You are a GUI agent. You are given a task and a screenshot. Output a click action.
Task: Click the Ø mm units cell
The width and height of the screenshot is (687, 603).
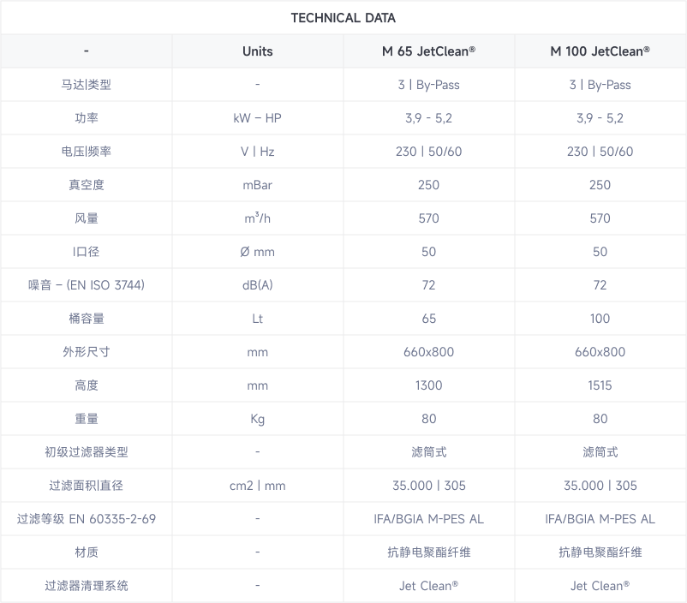click(x=257, y=252)
